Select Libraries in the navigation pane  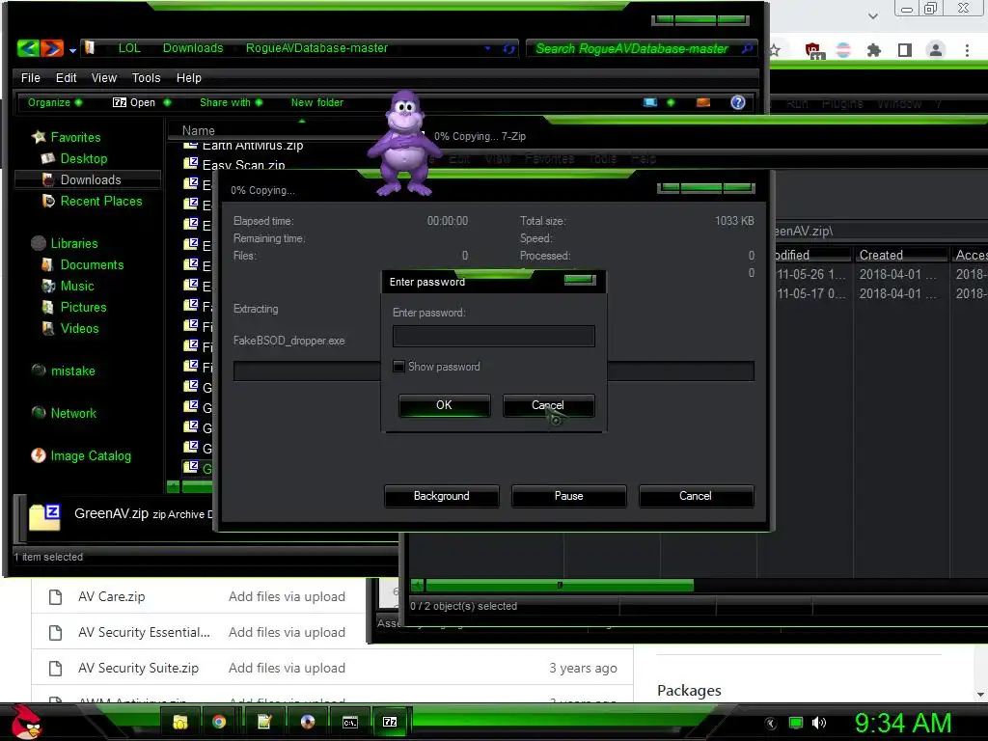pyautogui.click(x=74, y=243)
